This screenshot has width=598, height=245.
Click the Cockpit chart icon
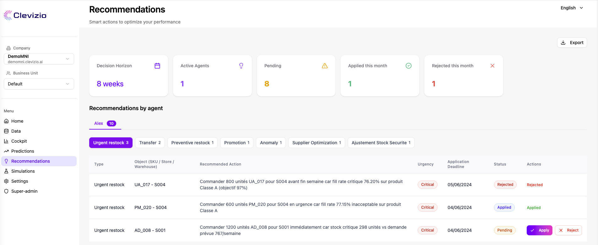click(x=6, y=141)
